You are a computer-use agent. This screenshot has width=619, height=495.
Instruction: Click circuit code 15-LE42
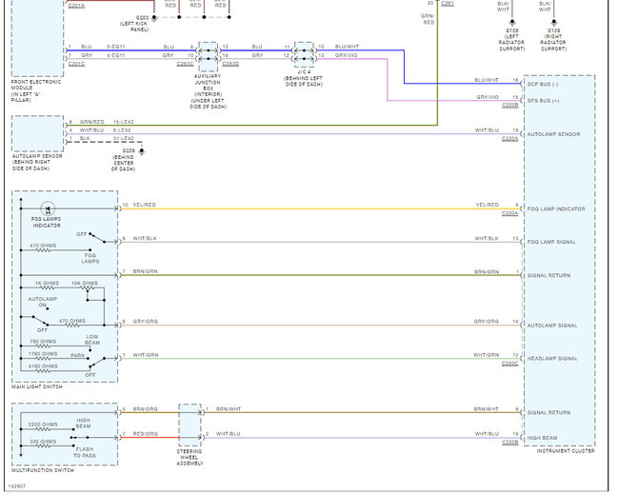pyautogui.click(x=124, y=122)
